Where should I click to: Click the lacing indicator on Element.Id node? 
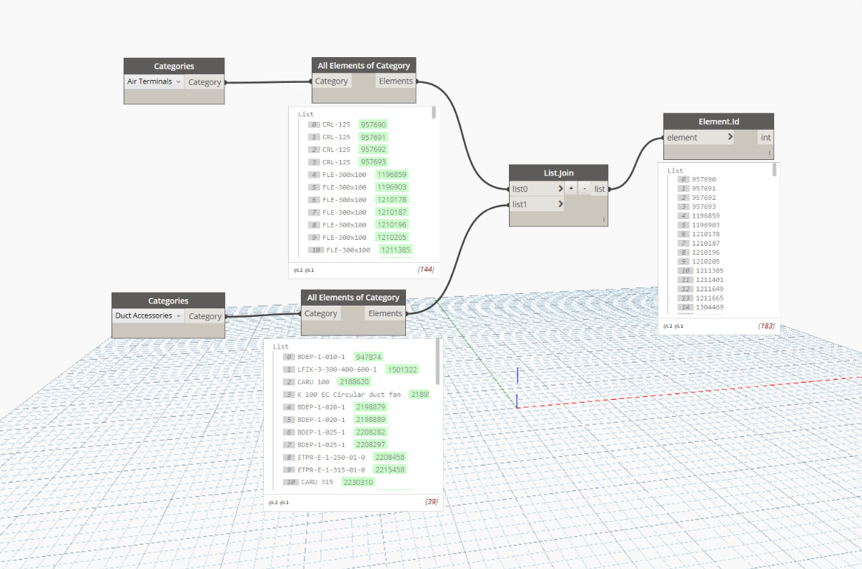(x=769, y=153)
